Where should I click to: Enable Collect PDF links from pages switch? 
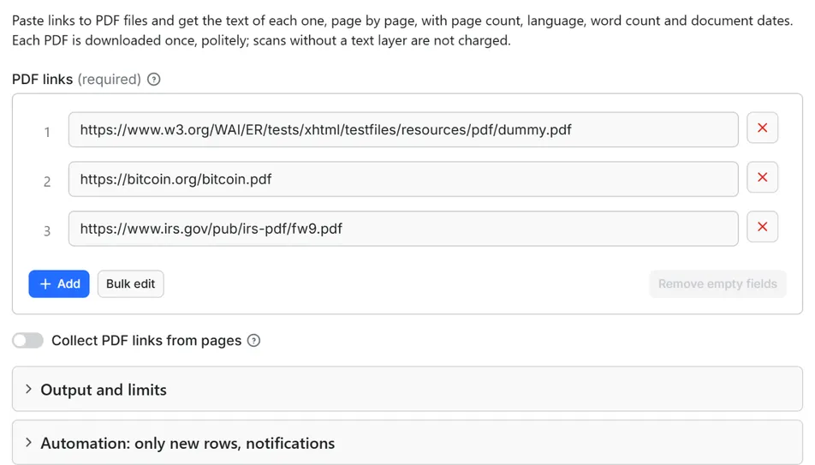(x=28, y=341)
